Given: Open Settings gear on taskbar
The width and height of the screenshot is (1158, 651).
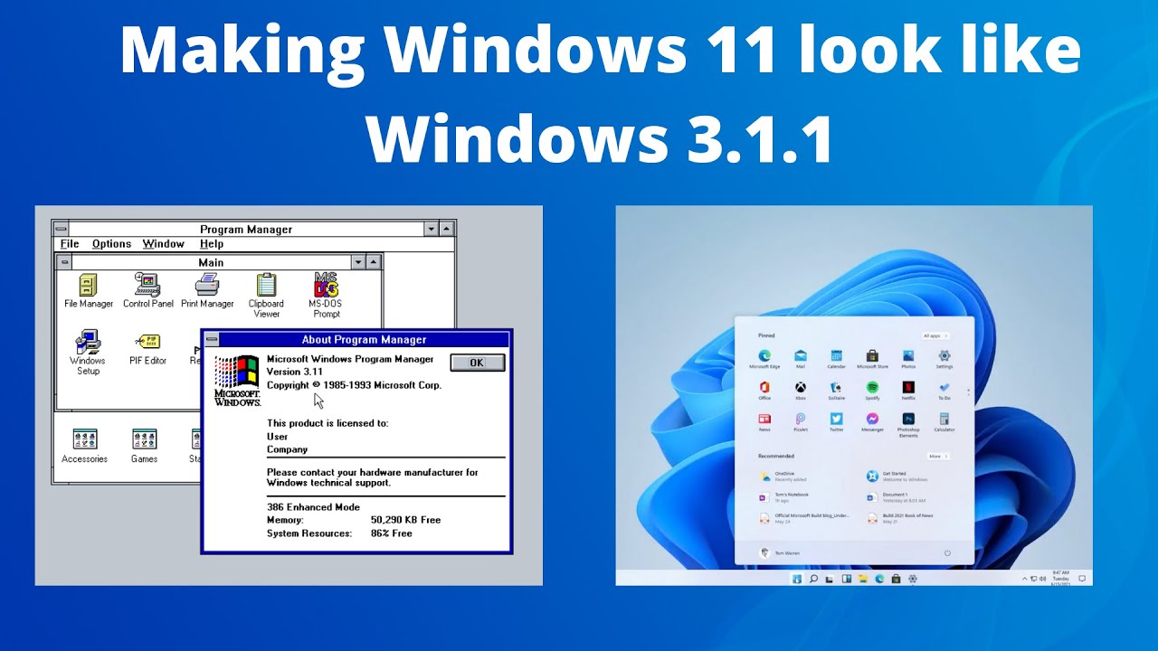Looking at the screenshot, I should click(x=912, y=579).
